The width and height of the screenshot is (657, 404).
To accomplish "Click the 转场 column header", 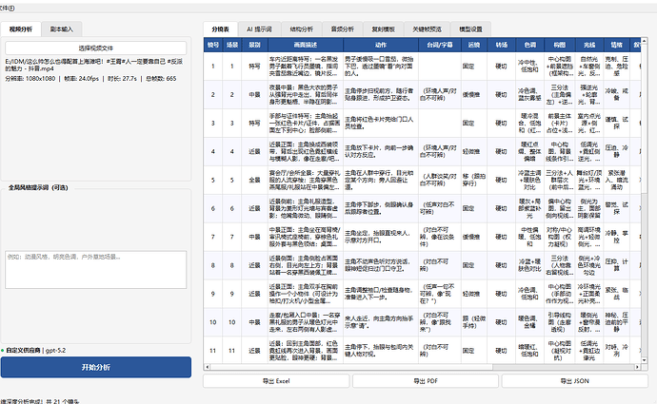I will tap(502, 45).
